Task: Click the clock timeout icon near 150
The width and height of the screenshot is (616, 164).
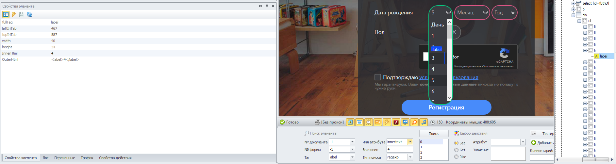Action: pyautogui.click(x=433, y=122)
